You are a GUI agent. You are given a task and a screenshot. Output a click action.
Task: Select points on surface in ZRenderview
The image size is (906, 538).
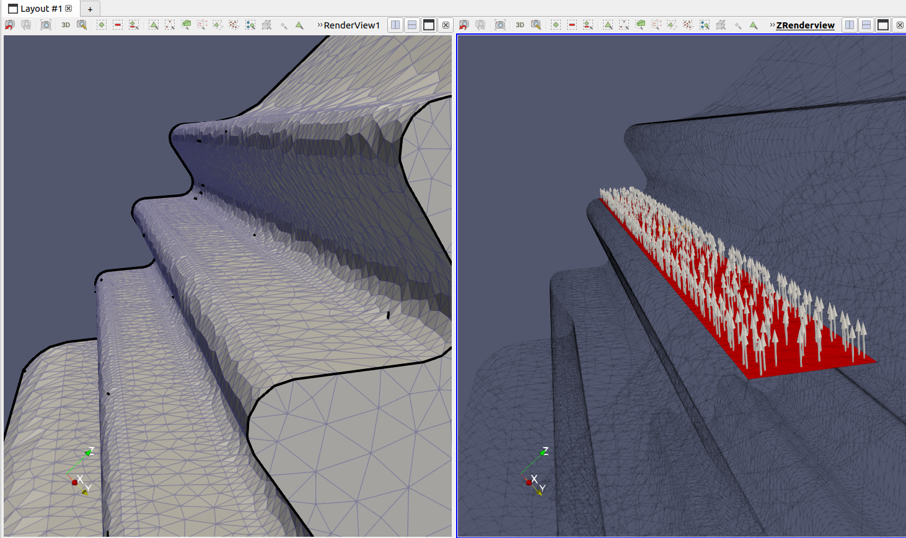tap(624, 25)
